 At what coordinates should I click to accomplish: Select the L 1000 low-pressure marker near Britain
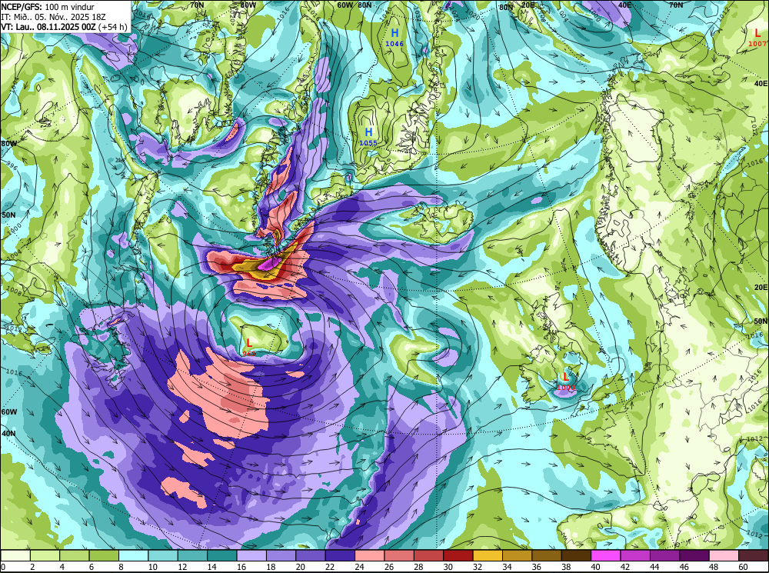click(x=565, y=381)
